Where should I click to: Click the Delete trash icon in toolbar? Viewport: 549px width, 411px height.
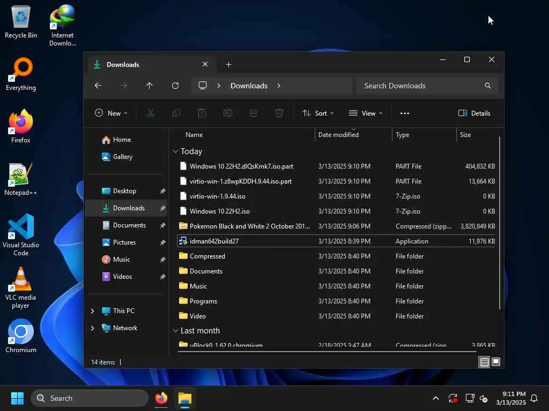pyautogui.click(x=279, y=113)
